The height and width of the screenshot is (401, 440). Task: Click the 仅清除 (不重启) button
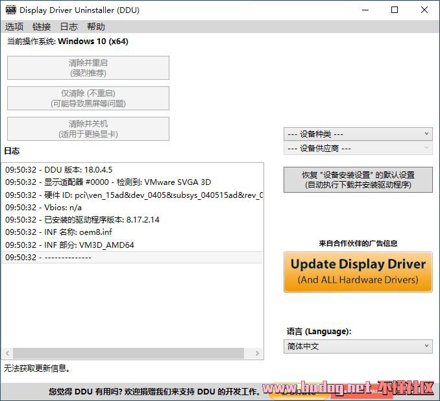coord(88,99)
